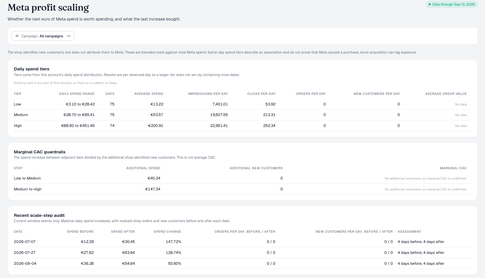Click the average spend value '€53.57'
Viewport: 485px width, 278px height.
point(156,115)
